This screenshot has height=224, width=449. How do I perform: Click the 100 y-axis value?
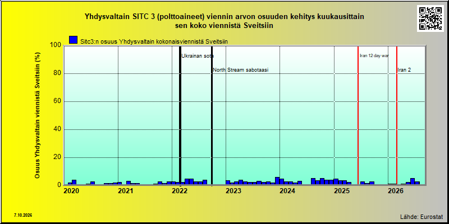[x=57, y=45]
